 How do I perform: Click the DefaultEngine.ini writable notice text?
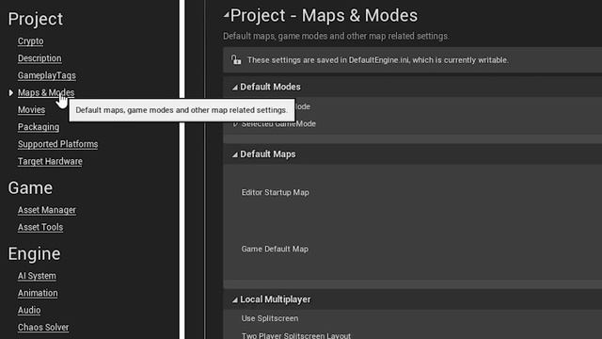378,60
